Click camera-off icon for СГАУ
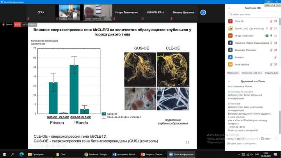The image size is (281, 158). click(276, 21)
